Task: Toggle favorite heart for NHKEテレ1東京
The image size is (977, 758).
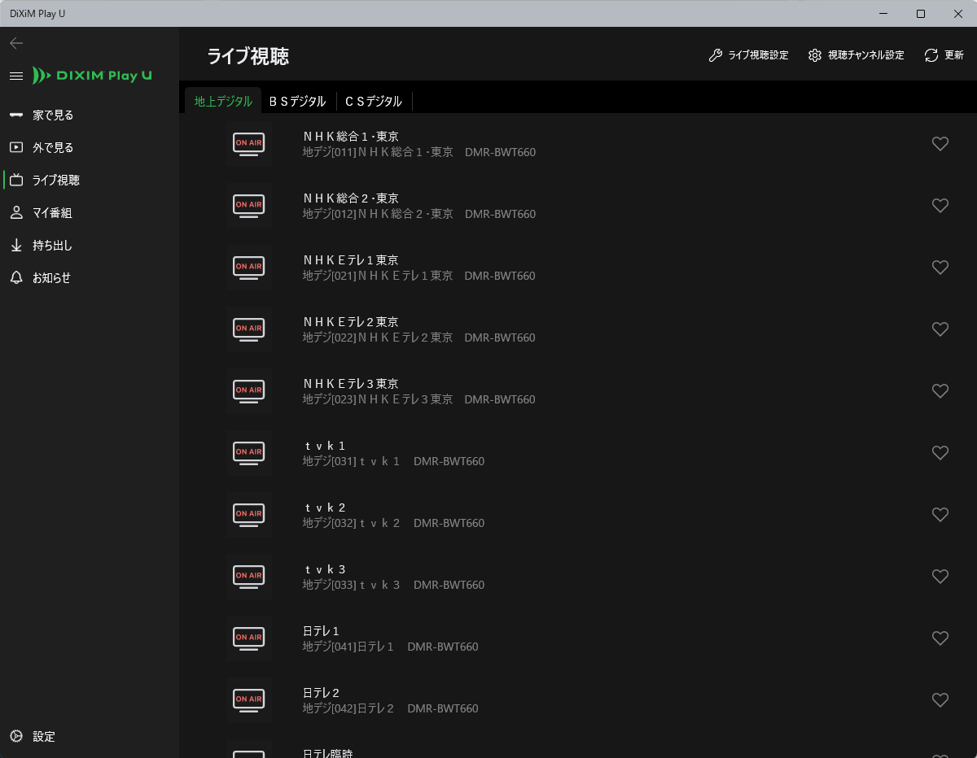Action: [940, 268]
